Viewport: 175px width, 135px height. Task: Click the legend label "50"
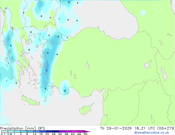(x=85, y=134)
